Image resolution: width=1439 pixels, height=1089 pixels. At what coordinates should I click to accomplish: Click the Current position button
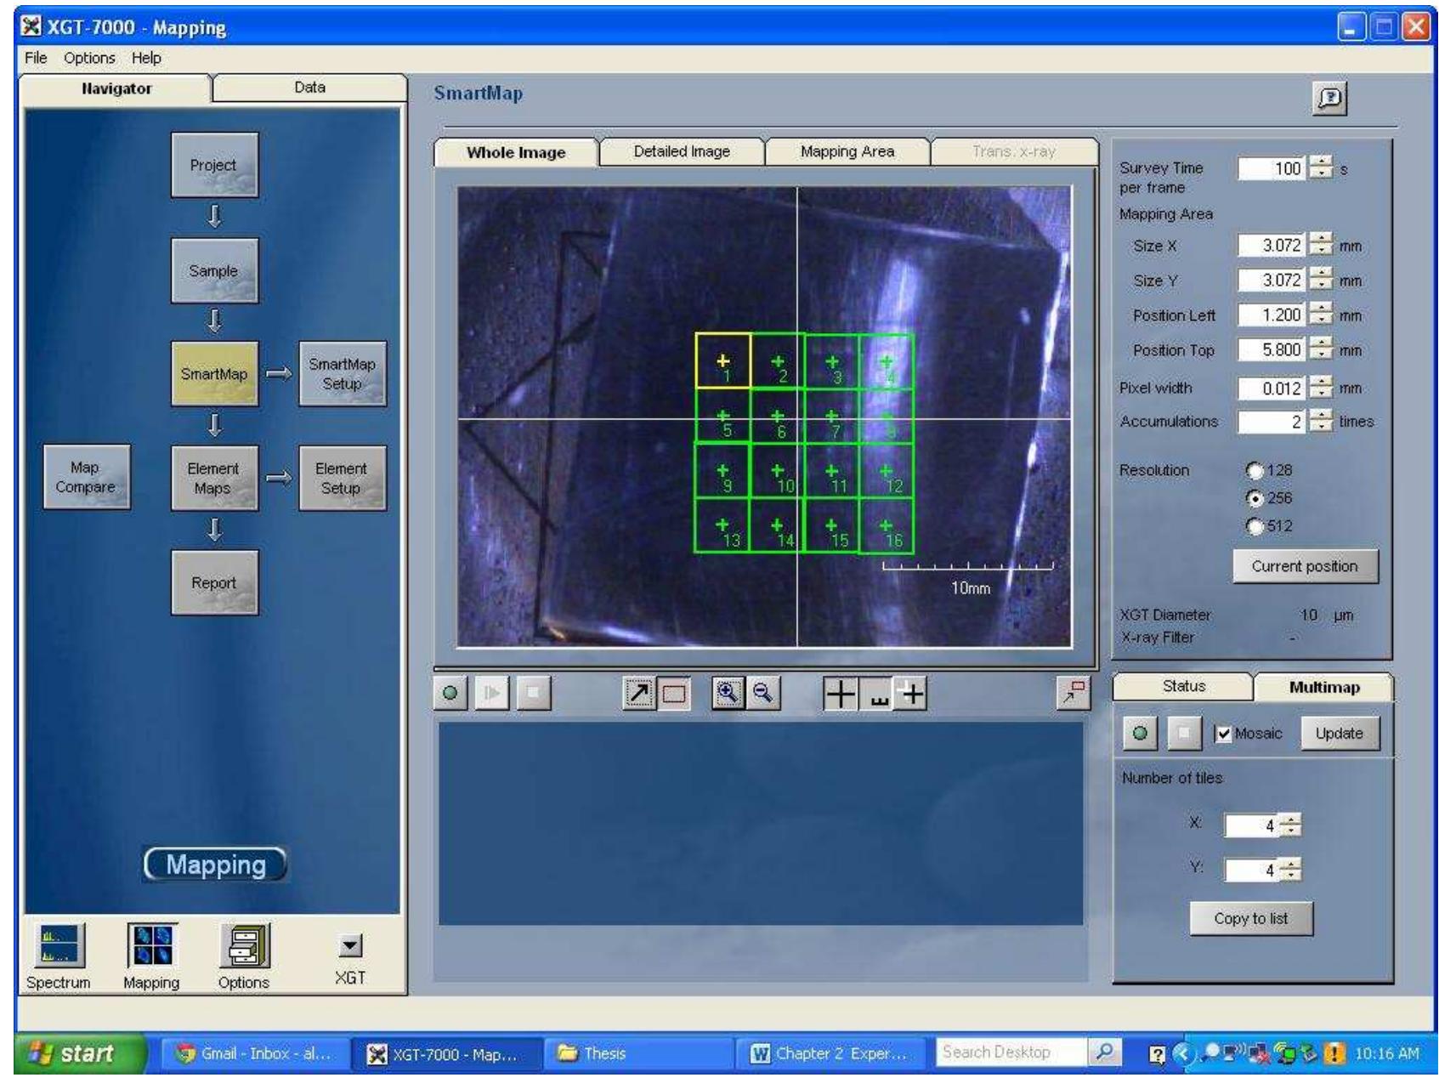coord(1305,566)
